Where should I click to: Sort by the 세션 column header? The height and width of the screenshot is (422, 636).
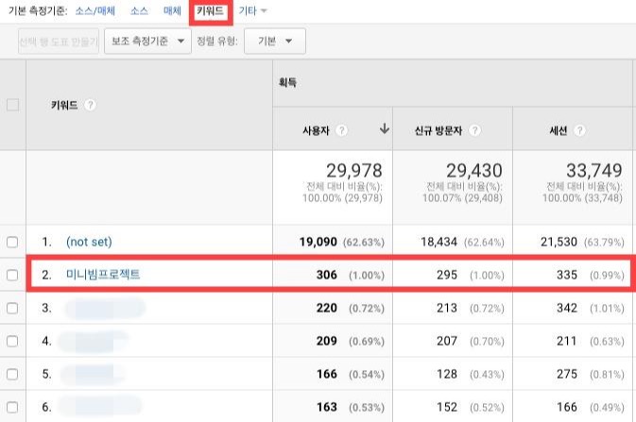pyautogui.click(x=559, y=130)
